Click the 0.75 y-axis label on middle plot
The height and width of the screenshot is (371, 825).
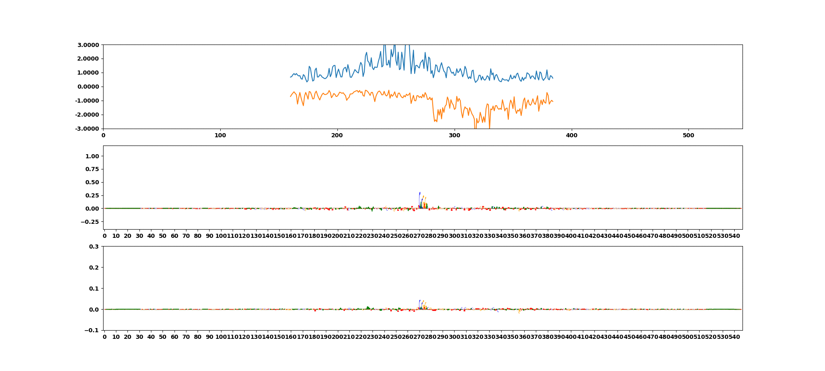(x=92, y=169)
